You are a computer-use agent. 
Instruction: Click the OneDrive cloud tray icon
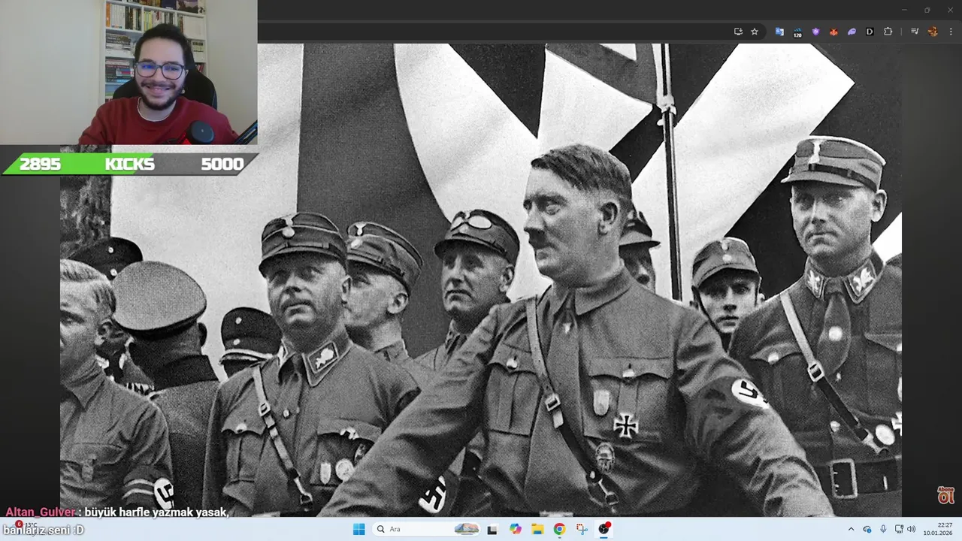(x=867, y=529)
